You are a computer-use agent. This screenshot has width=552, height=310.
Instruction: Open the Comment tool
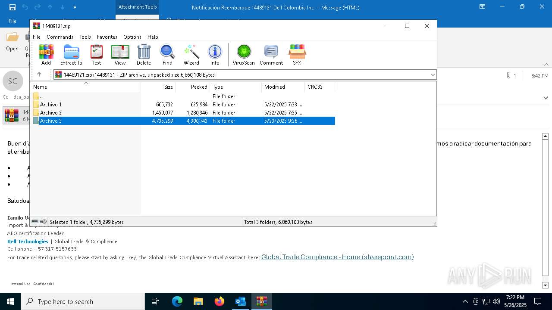click(271, 55)
